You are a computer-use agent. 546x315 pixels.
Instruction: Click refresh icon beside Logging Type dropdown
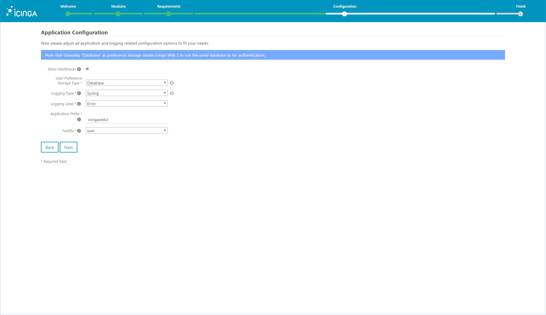tap(172, 93)
